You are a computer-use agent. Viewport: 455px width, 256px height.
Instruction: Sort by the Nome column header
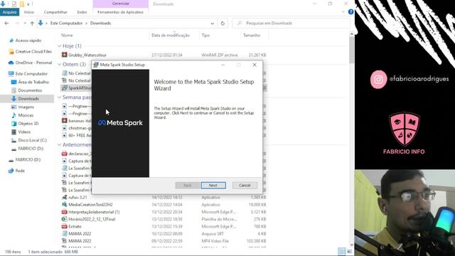pyautogui.click(x=67, y=35)
